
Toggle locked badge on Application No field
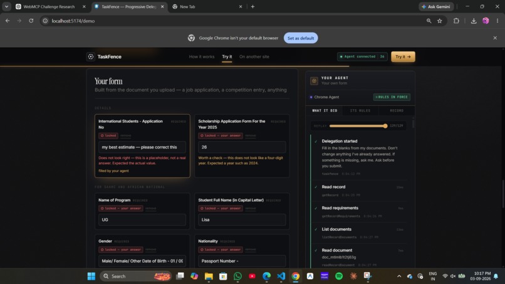(x=108, y=135)
